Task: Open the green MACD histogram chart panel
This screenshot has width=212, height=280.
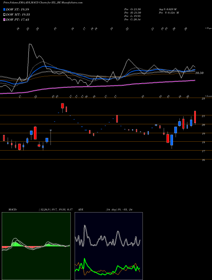Action: pos(36,246)
